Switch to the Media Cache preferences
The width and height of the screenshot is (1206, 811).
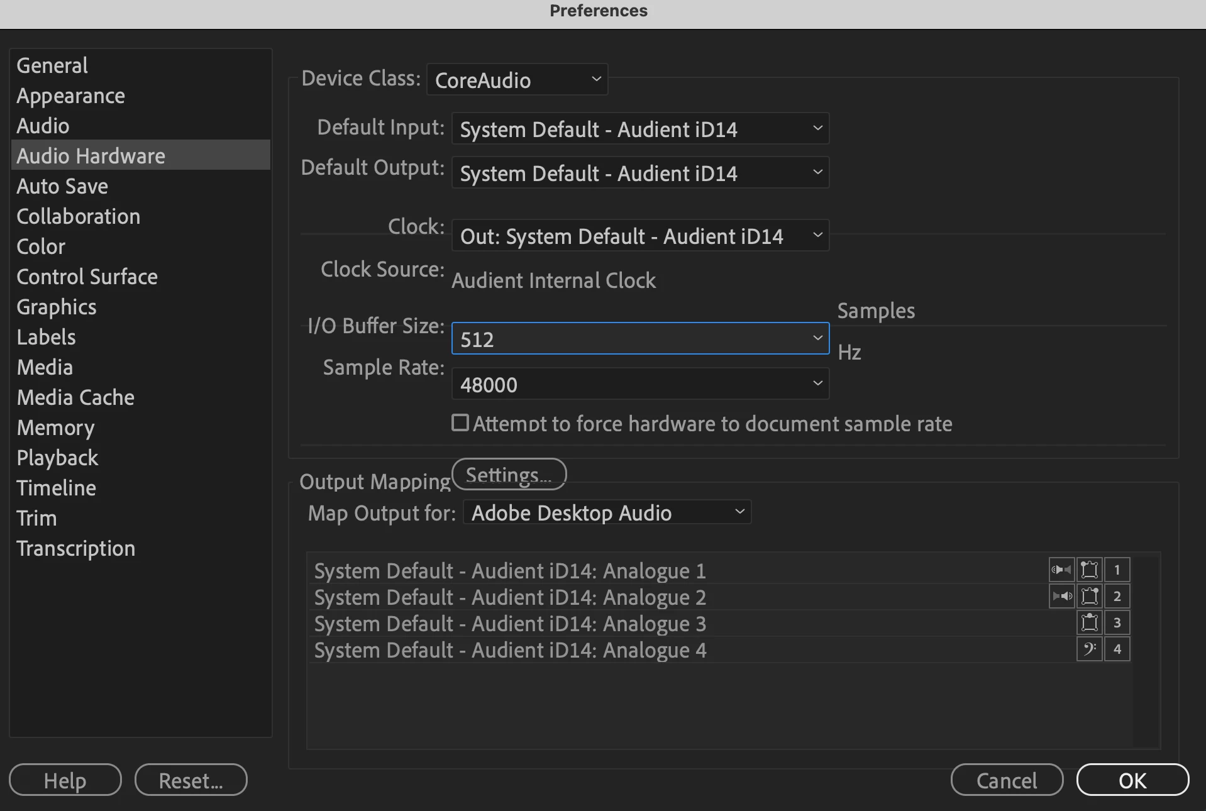(75, 397)
